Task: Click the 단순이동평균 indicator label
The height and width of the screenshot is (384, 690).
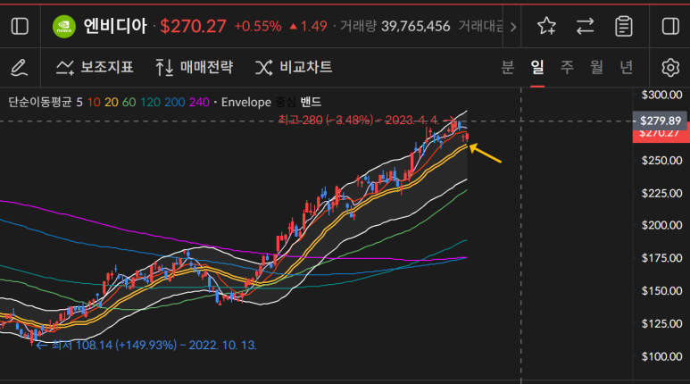Action: pos(40,102)
